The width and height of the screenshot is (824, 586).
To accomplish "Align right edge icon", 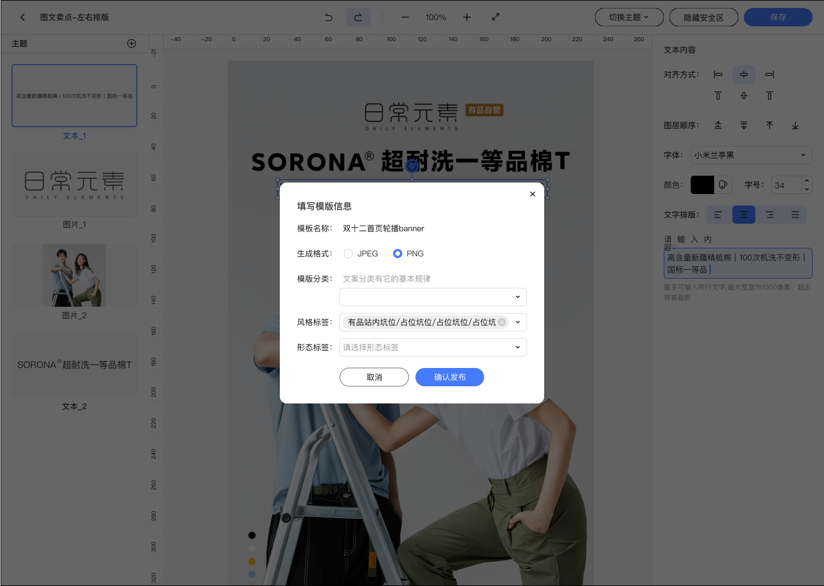I will (770, 74).
